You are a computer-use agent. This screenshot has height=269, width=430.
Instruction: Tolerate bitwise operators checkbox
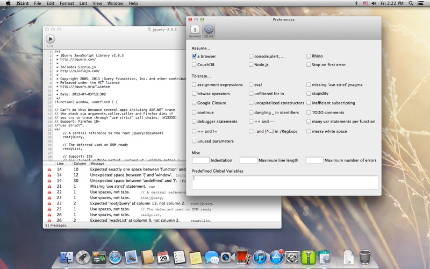coord(194,94)
